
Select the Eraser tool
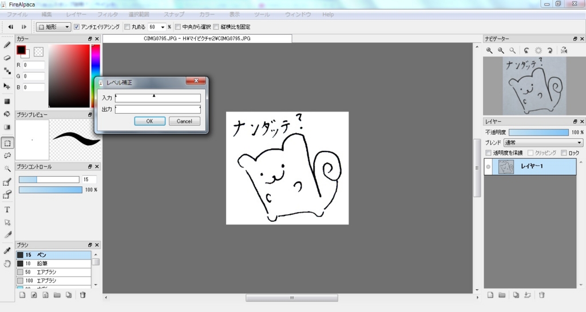pyautogui.click(x=7, y=58)
